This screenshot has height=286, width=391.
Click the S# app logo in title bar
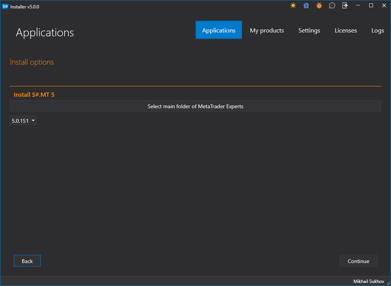pyautogui.click(x=5, y=7)
